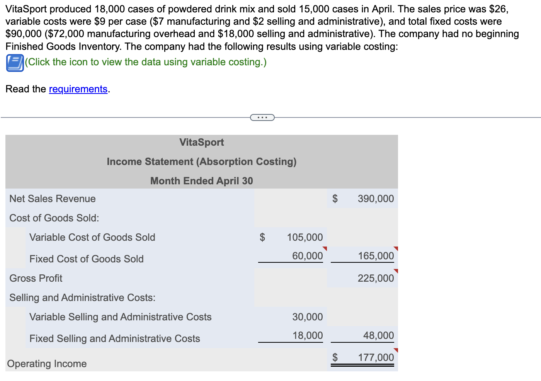Click the ellipsis expander on the divider
541x381 pixels.
click(262, 117)
